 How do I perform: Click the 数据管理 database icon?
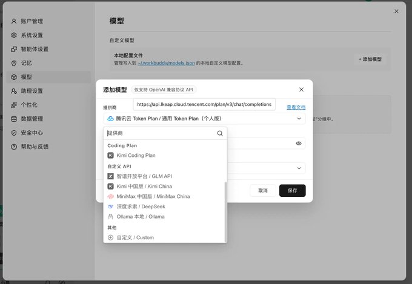[x=14, y=119]
